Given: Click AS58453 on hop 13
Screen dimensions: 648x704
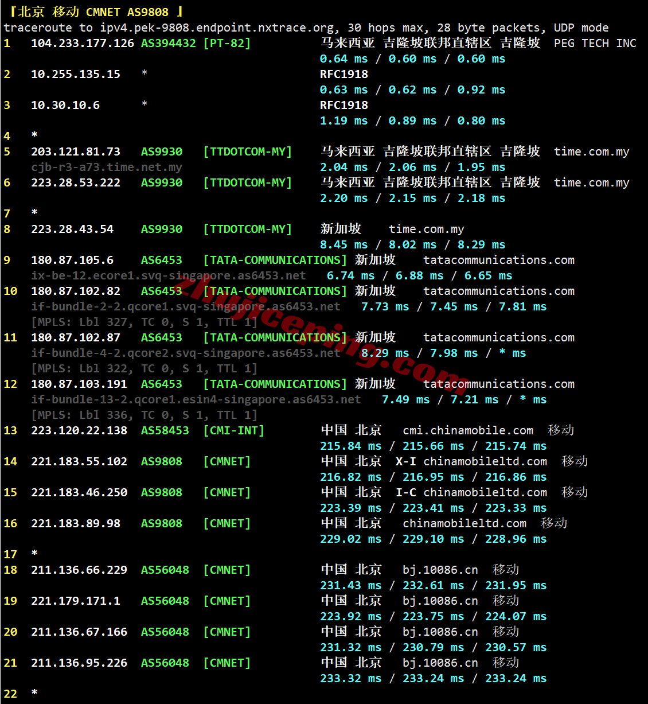Looking at the screenshot, I should click(x=165, y=430).
